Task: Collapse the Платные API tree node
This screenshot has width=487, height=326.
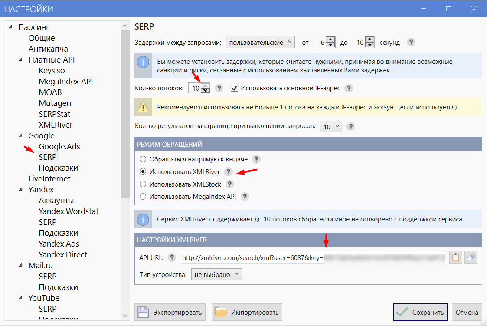Action: (21, 59)
